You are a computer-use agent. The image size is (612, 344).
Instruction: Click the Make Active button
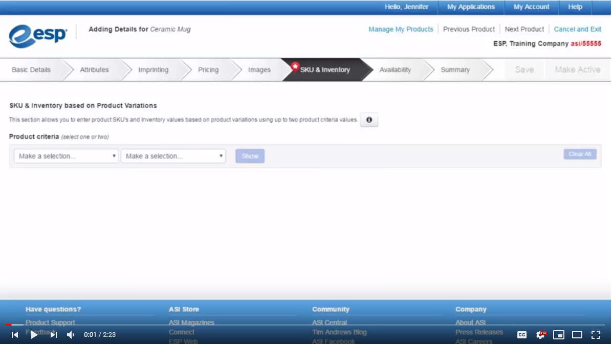(578, 70)
